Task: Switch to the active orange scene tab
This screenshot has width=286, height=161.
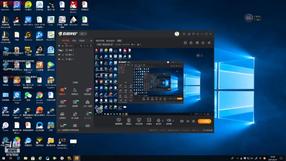Action: click(x=65, y=41)
